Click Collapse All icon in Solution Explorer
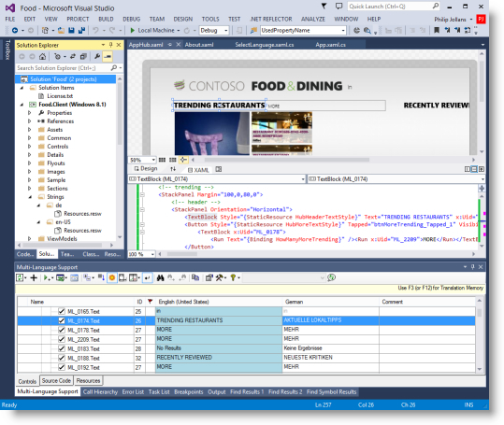This screenshot has width=504, height=425. click(x=83, y=57)
